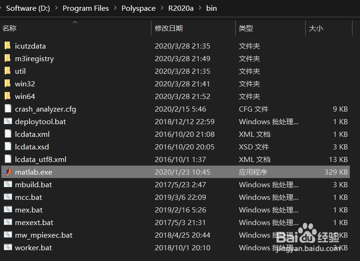Click the lcdata.xsd file icon
The width and height of the screenshot is (360, 261).
coord(8,147)
